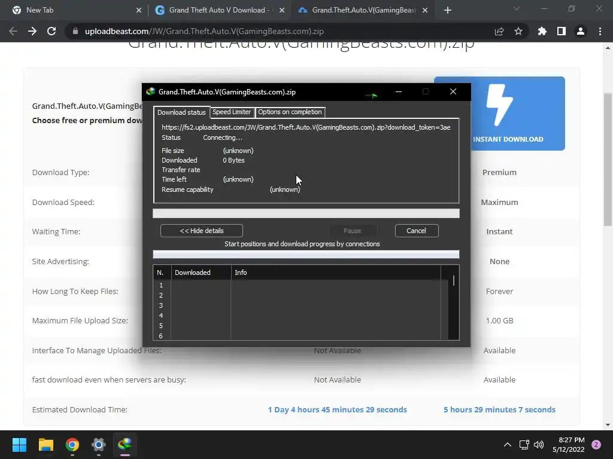This screenshot has height=459, width=613.
Task: Click the address bar URL
Action: 204,31
